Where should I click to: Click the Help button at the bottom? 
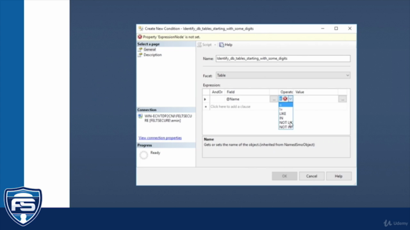(x=339, y=176)
